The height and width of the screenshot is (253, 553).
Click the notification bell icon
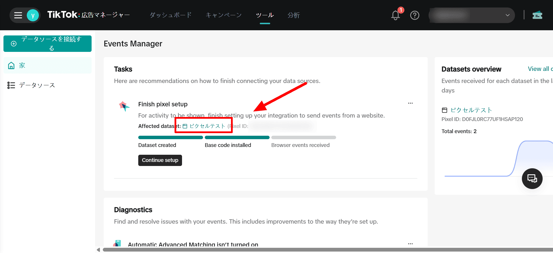(395, 15)
